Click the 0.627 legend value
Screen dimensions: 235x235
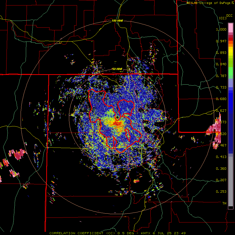tap(221, 111)
